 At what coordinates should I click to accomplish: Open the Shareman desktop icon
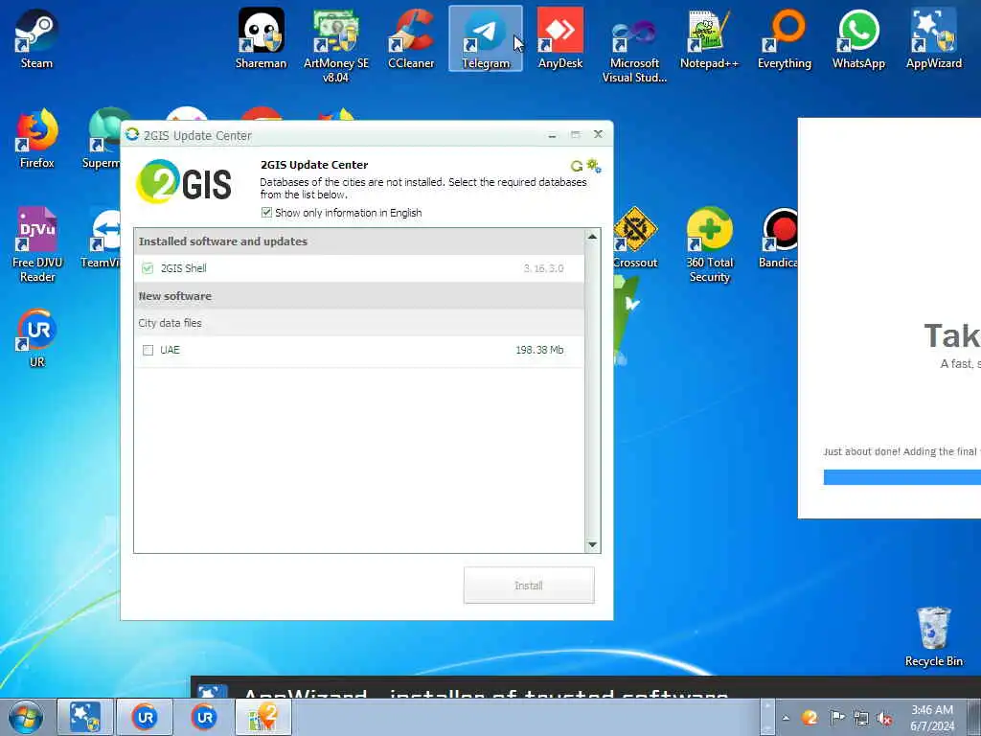(x=261, y=38)
